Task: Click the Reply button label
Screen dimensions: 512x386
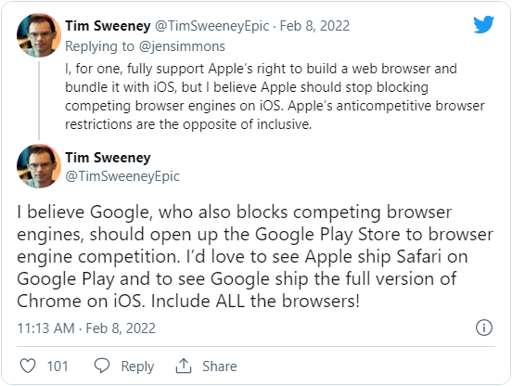Action: click(x=137, y=367)
